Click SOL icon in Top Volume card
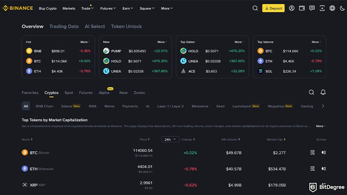The image size is (347, 195). click(261, 71)
